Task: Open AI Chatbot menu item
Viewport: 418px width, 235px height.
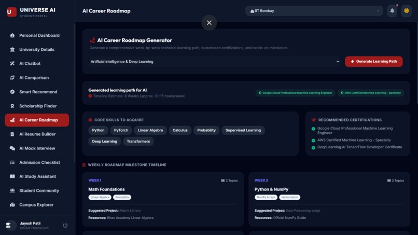Action: [37, 63]
